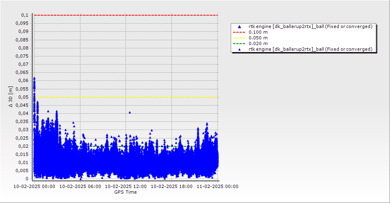Click the '0,09' y-axis tick label

pyautogui.click(x=24, y=32)
